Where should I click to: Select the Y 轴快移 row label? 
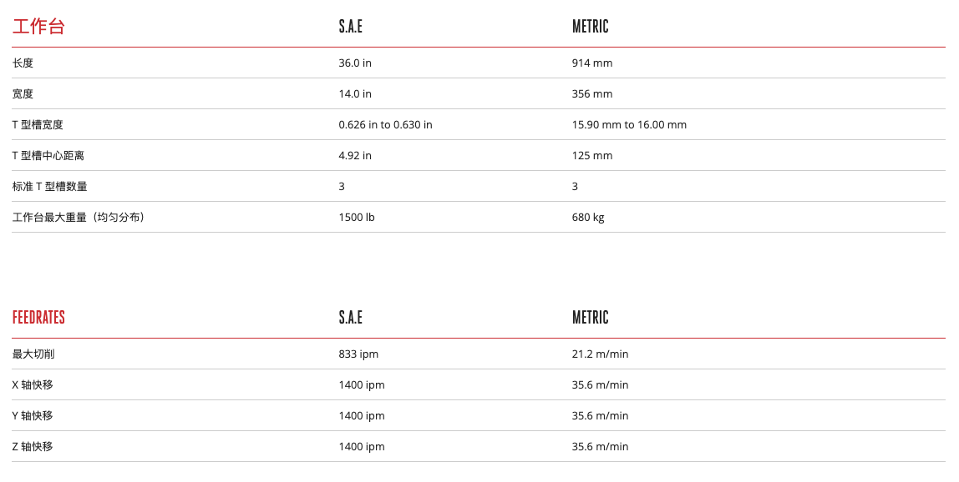point(33,416)
